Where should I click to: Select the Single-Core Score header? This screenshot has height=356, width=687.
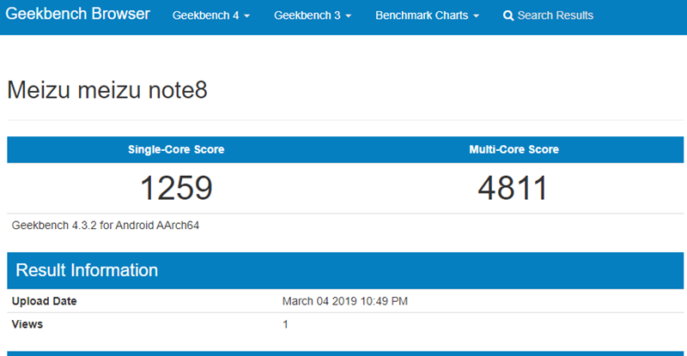click(x=176, y=149)
